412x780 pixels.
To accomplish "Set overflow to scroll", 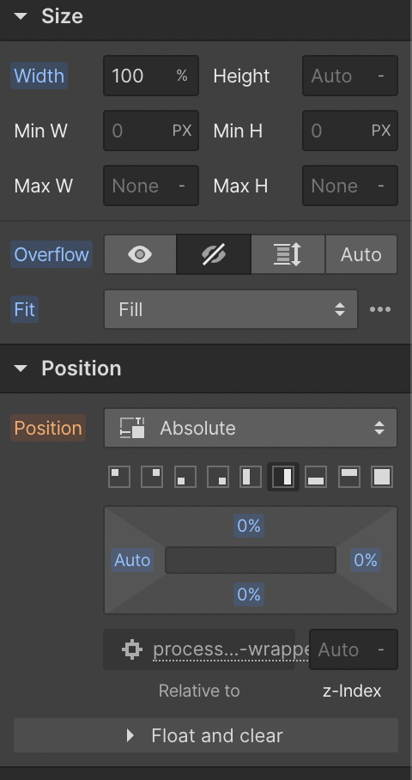I will [x=288, y=254].
